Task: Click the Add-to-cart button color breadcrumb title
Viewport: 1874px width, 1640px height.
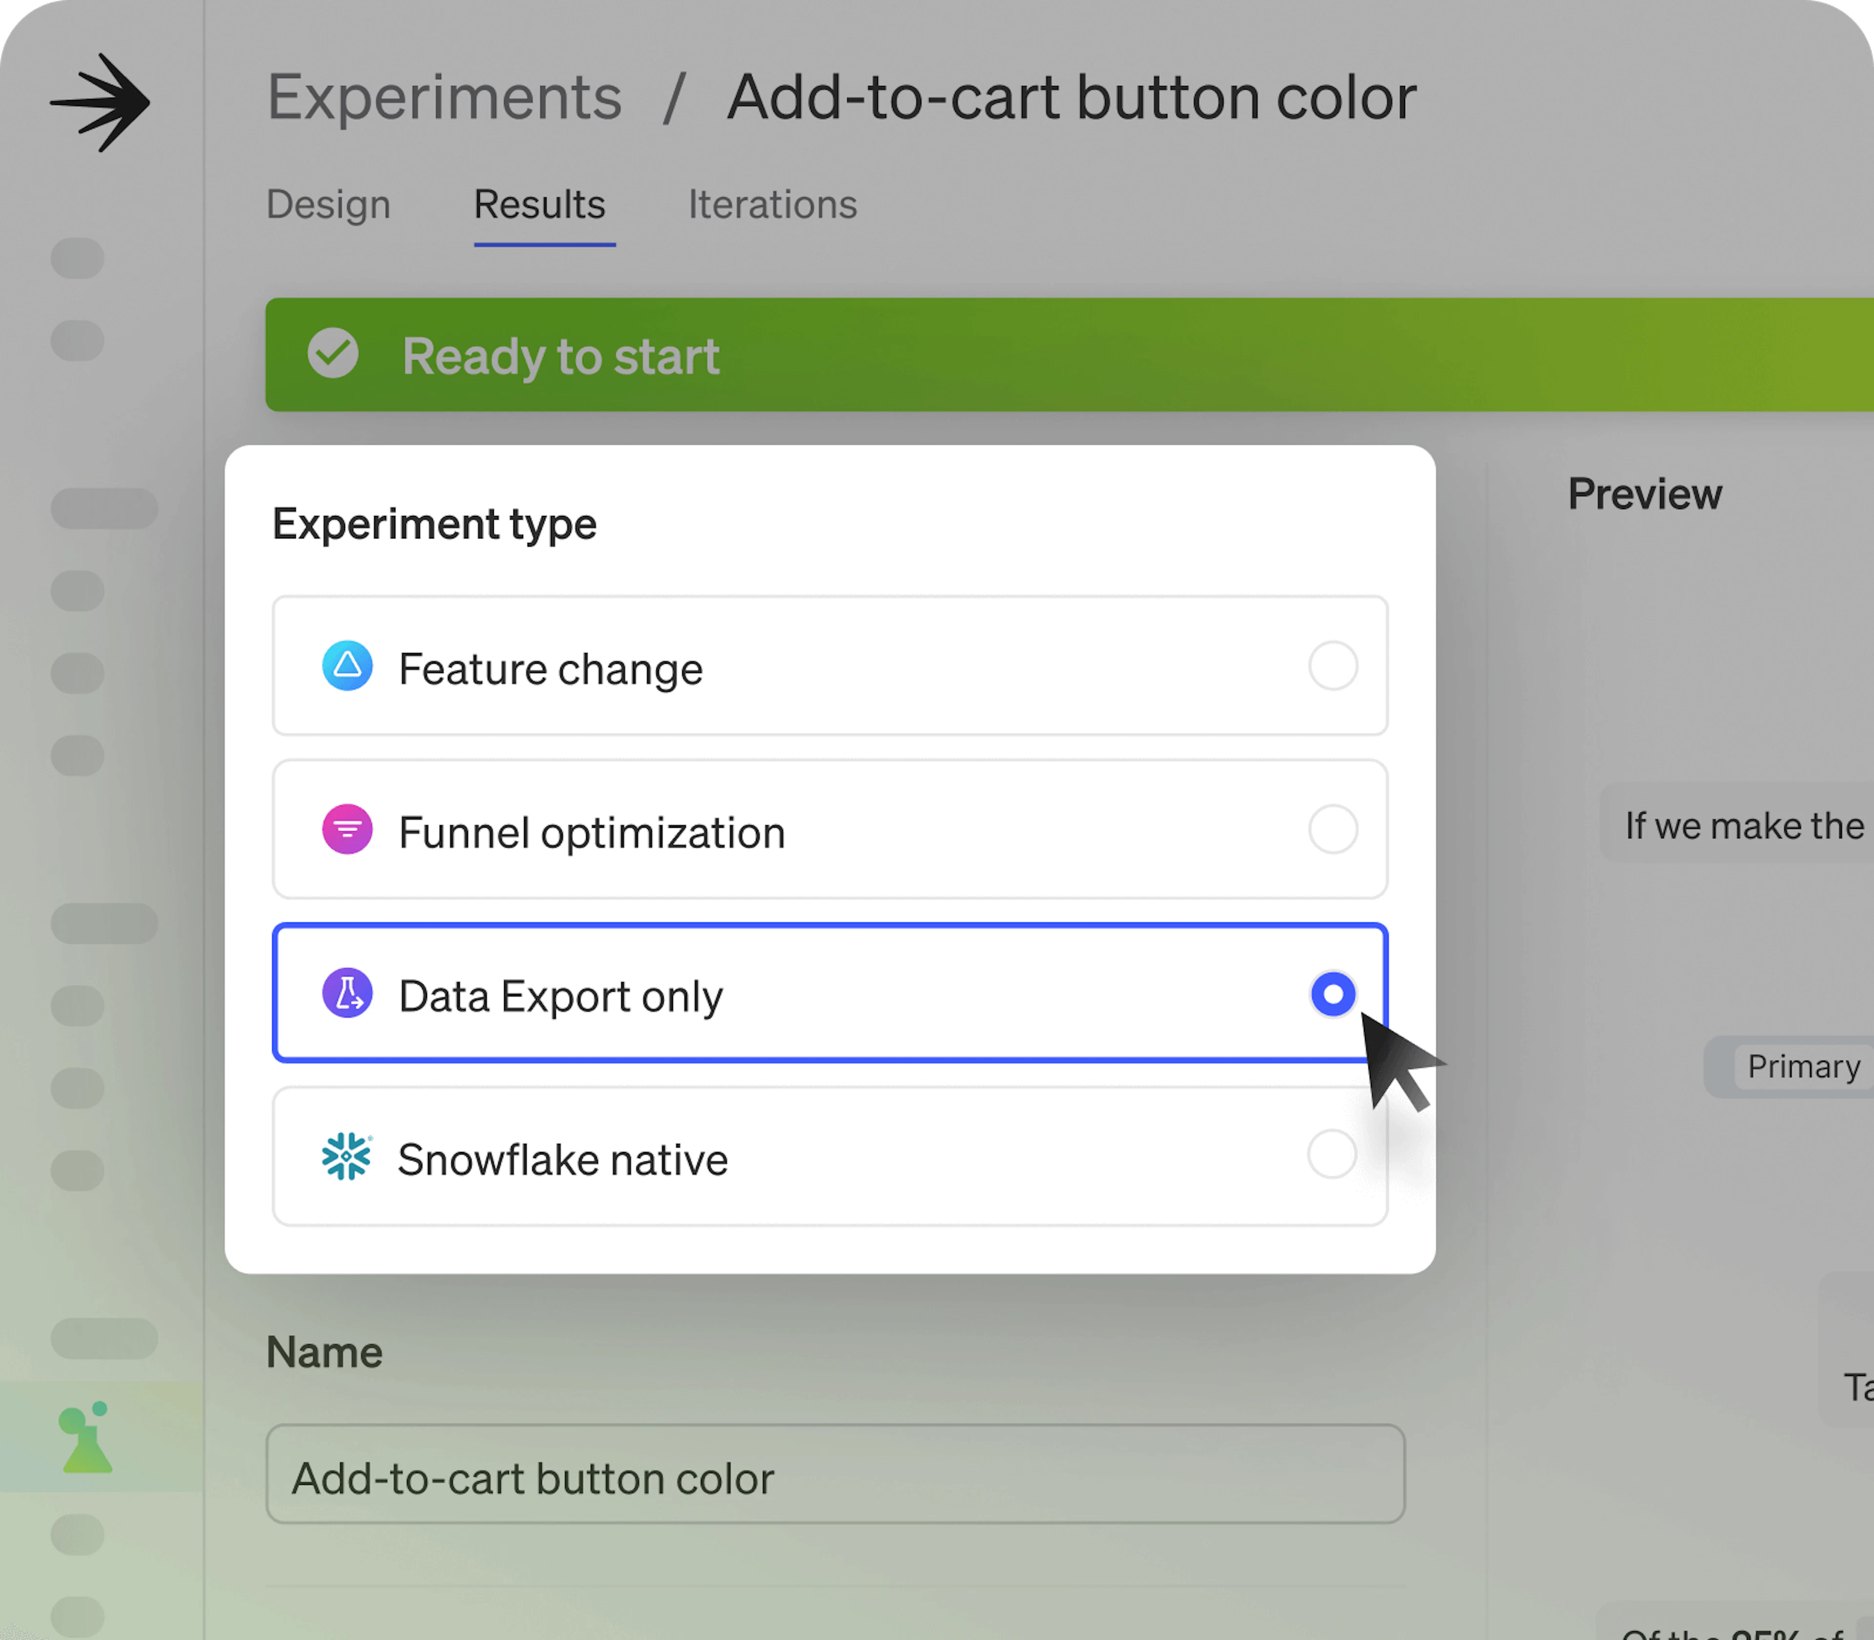Action: click(x=1072, y=97)
